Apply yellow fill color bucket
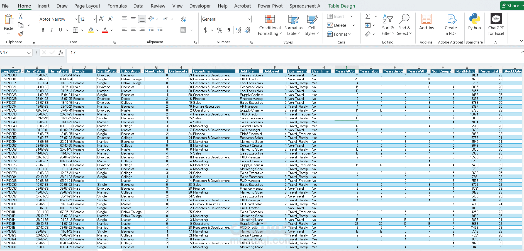524x251 pixels. point(91,30)
